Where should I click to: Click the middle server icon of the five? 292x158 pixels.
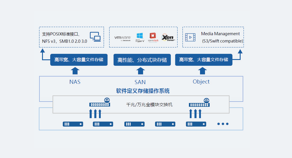[x=134, y=124]
